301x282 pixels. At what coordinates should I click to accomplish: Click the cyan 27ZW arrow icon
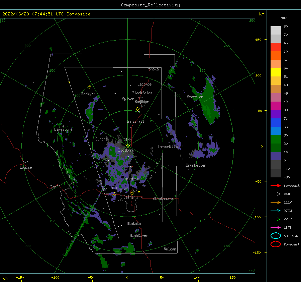(x=276, y=211)
